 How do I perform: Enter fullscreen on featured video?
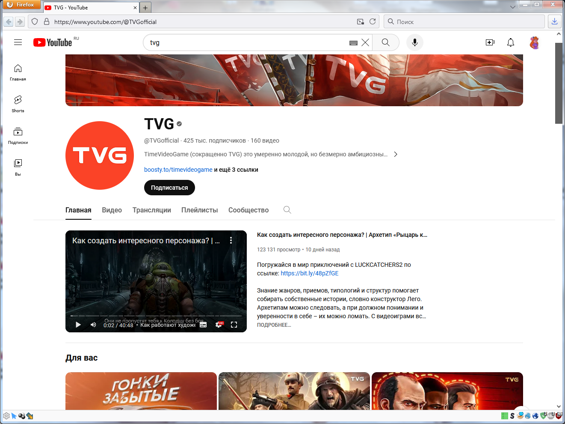234,325
